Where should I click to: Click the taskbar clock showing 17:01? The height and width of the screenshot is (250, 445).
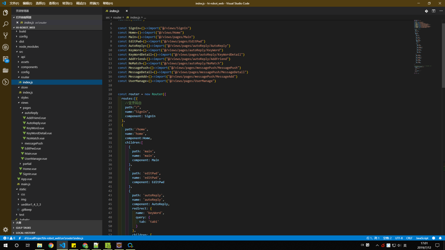tap(424, 245)
